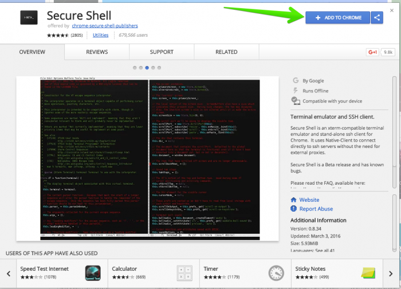Viewport: 401px width, 289px height.
Task: Click the Share icon button
Action: pos(377,18)
